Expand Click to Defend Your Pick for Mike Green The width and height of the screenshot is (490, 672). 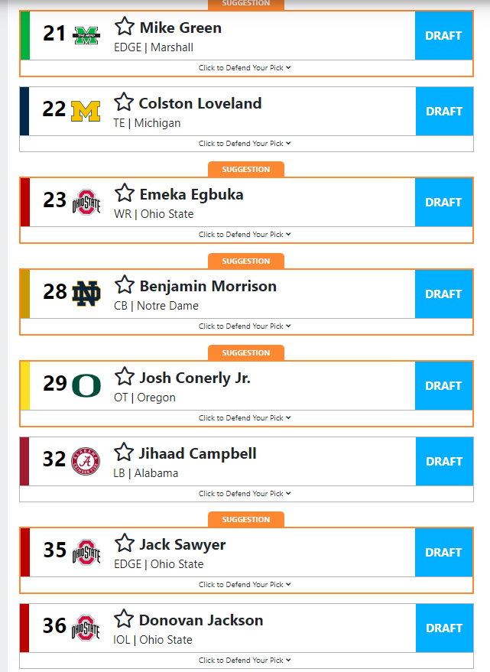click(x=245, y=68)
